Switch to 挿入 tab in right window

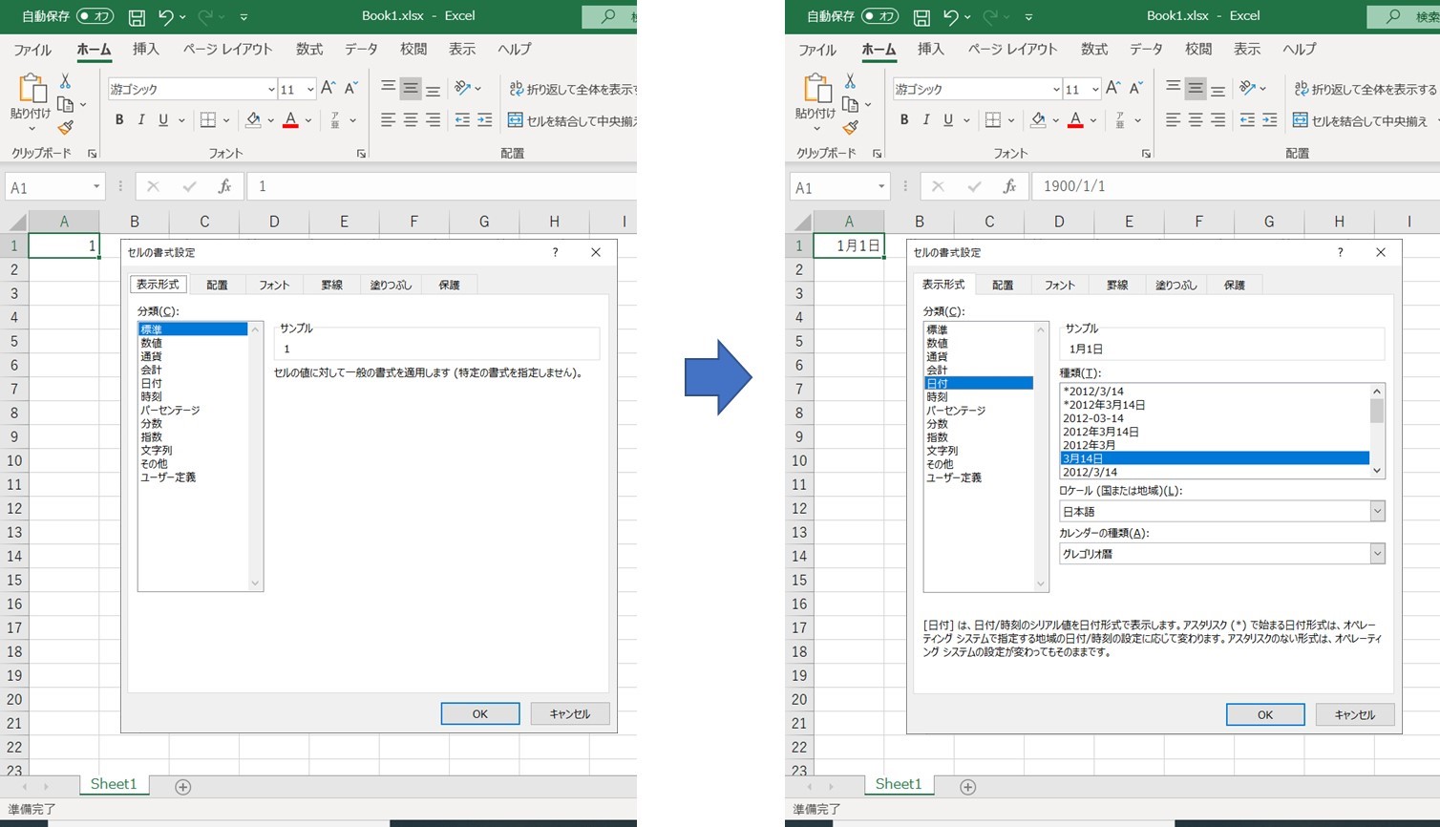(931, 49)
